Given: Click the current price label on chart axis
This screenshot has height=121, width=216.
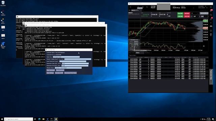Looking at the screenshot, I should pos(206,28).
